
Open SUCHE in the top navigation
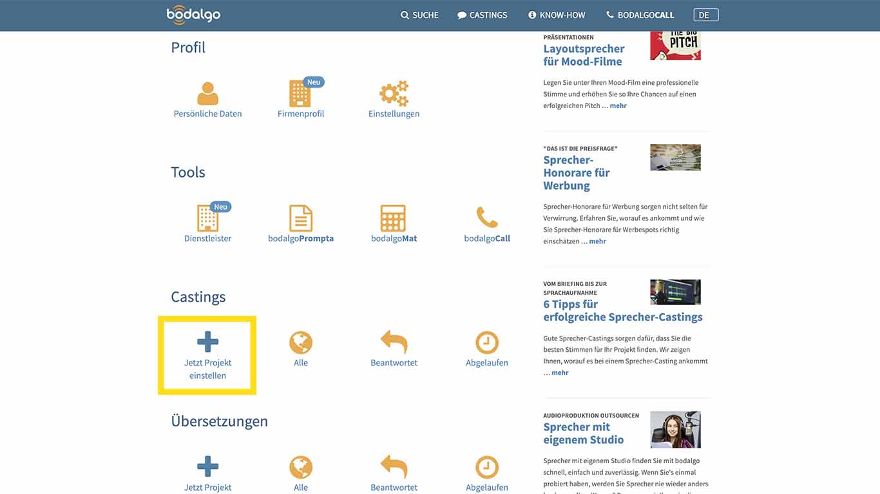click(x=419, y=15)
